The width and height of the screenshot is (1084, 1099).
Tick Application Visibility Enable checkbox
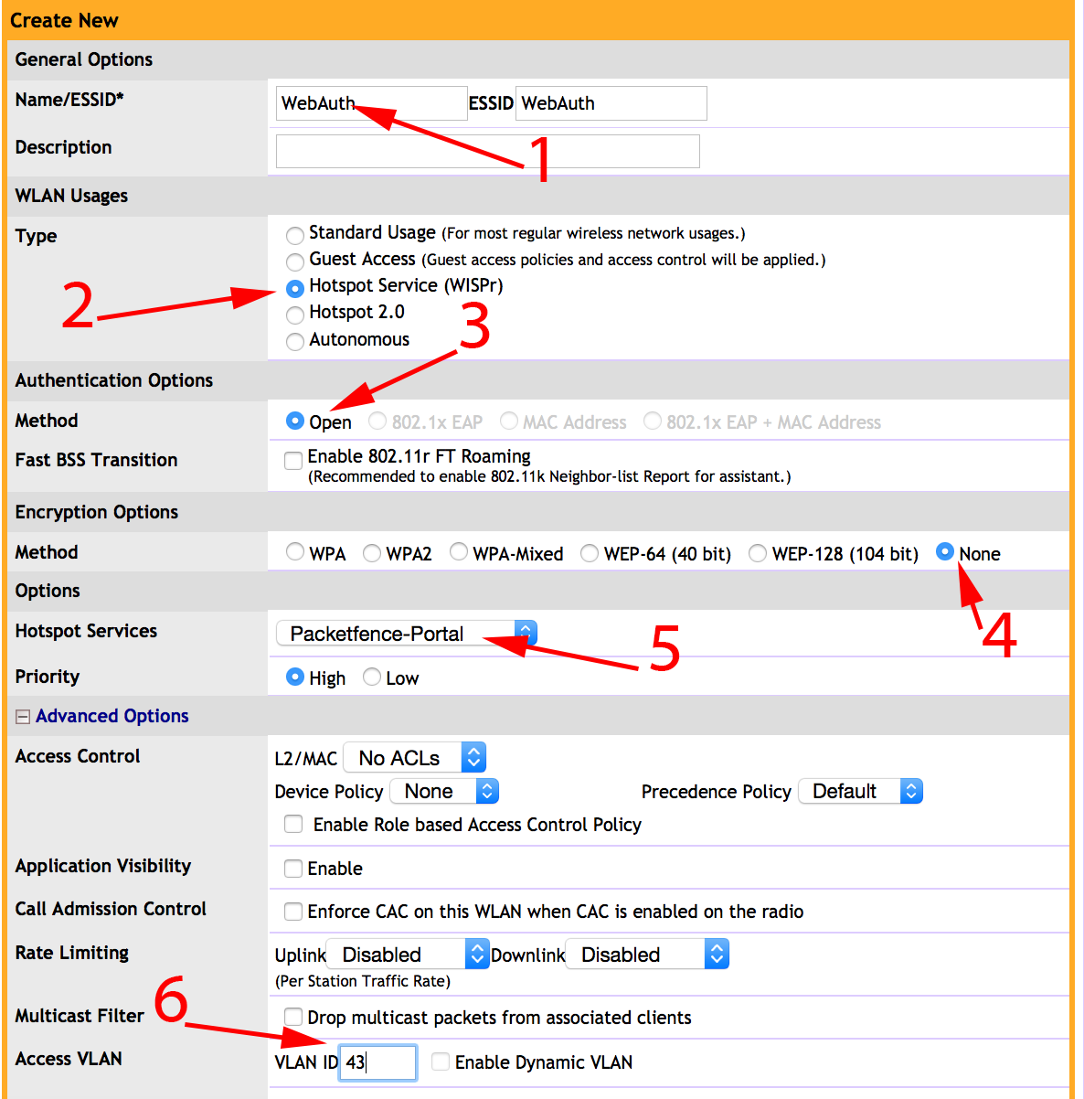click(293, 869)
